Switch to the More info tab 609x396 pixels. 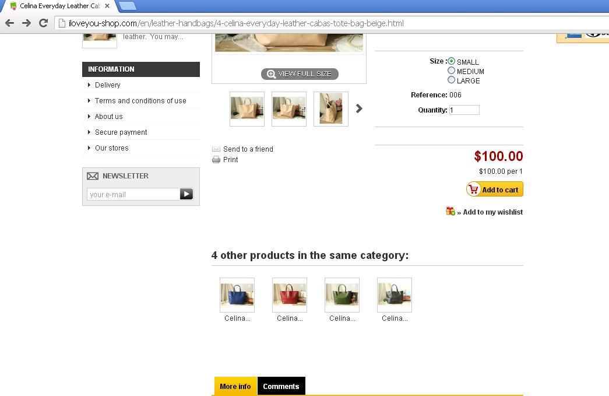(235, 386)
